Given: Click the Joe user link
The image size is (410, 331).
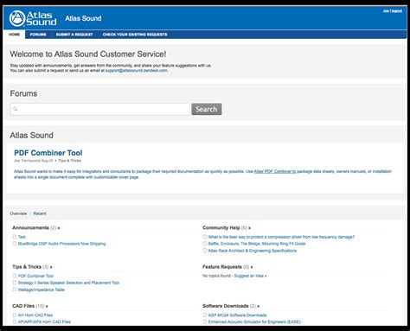Looking at the screenshot, I should pyautogui.click(x=386, y=11).
